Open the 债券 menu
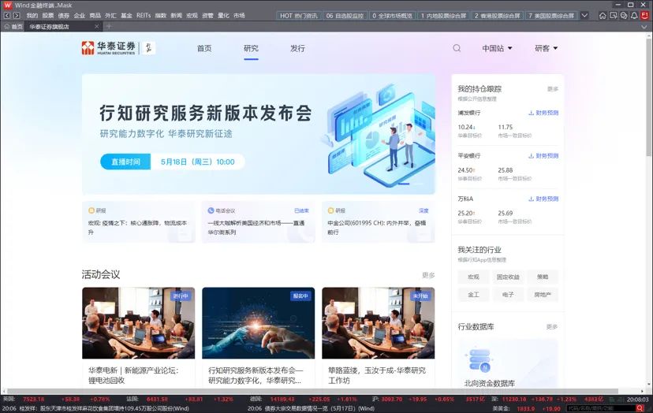The image size is (653, 413). tap(63, 16)
